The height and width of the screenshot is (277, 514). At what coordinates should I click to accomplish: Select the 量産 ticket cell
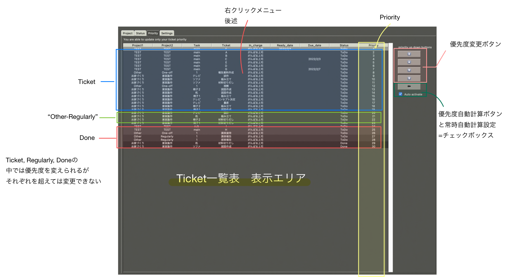(x=226, y=103)
